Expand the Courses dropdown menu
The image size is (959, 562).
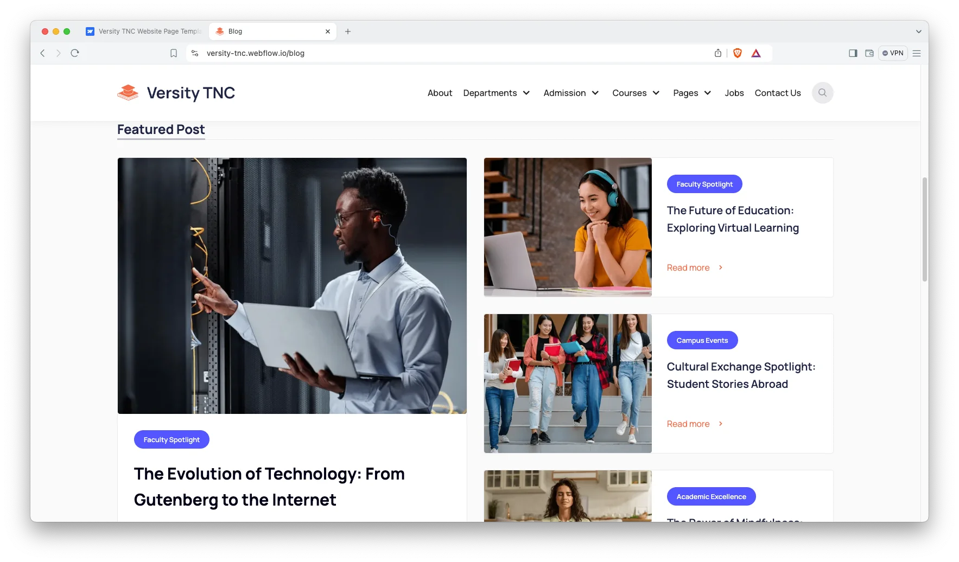tap(636, 93)
